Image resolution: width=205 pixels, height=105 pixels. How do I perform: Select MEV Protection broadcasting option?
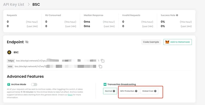129,91
